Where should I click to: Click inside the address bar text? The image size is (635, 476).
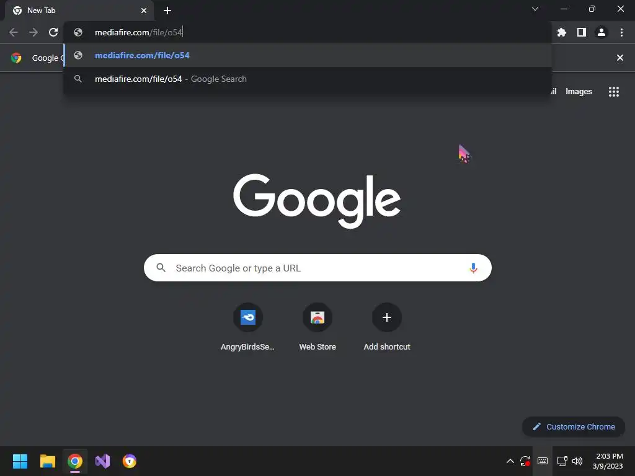[138, 32]
